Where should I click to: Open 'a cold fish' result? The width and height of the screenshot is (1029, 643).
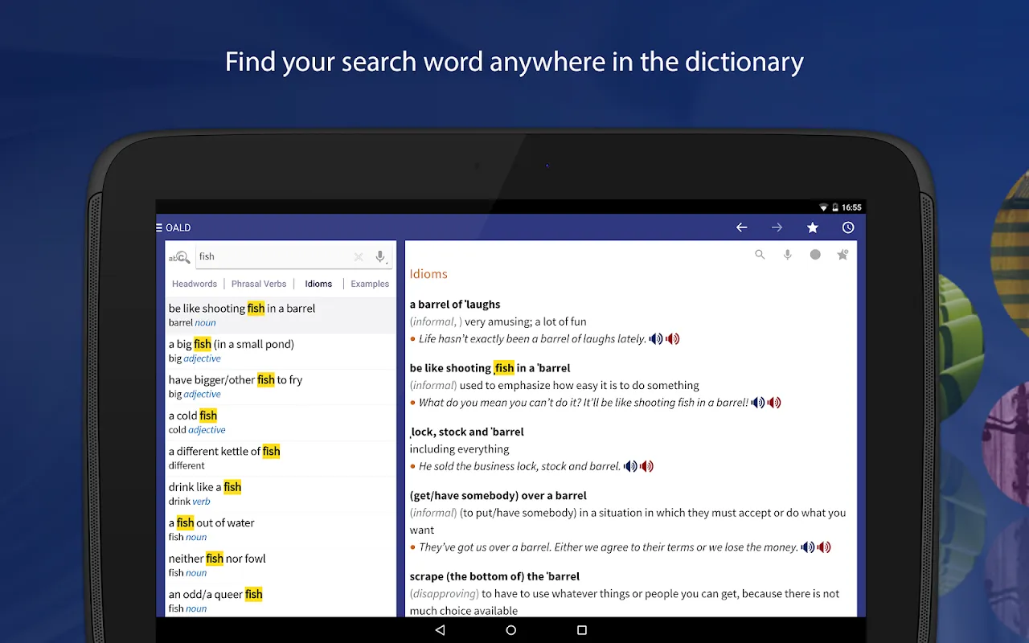click(281, 423)
